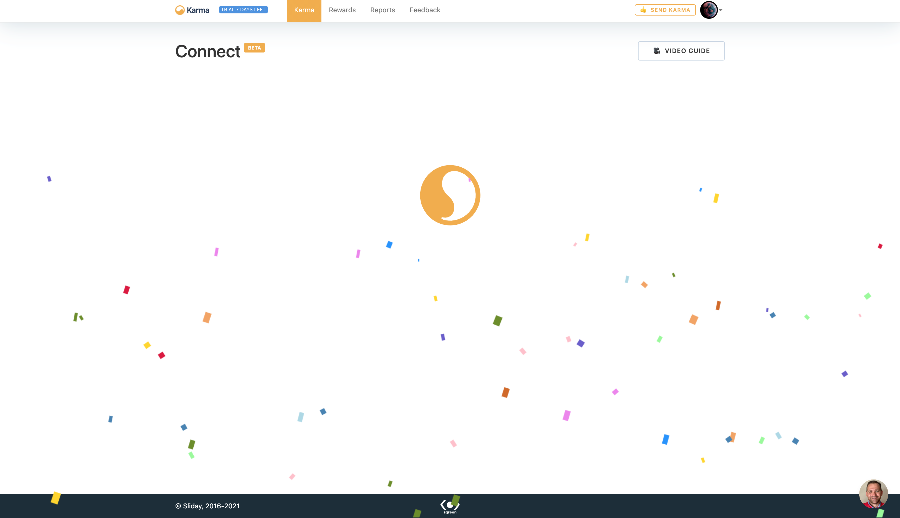The image size is (900, 518).
Task: Open the Rewards tab
Action: tap(342, 10)
